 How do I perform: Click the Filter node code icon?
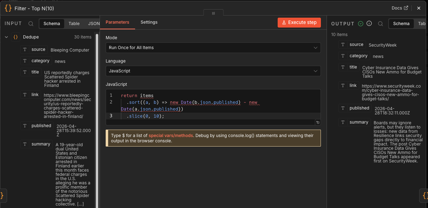coord(8,8)
